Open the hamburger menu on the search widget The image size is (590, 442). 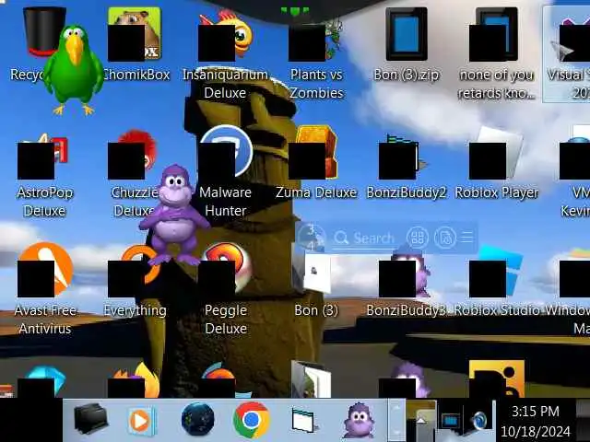[x=467, y=238]
